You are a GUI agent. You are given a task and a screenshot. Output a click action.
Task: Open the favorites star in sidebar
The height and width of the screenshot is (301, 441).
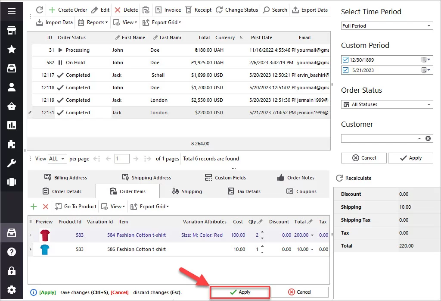(x=12, y=49)
